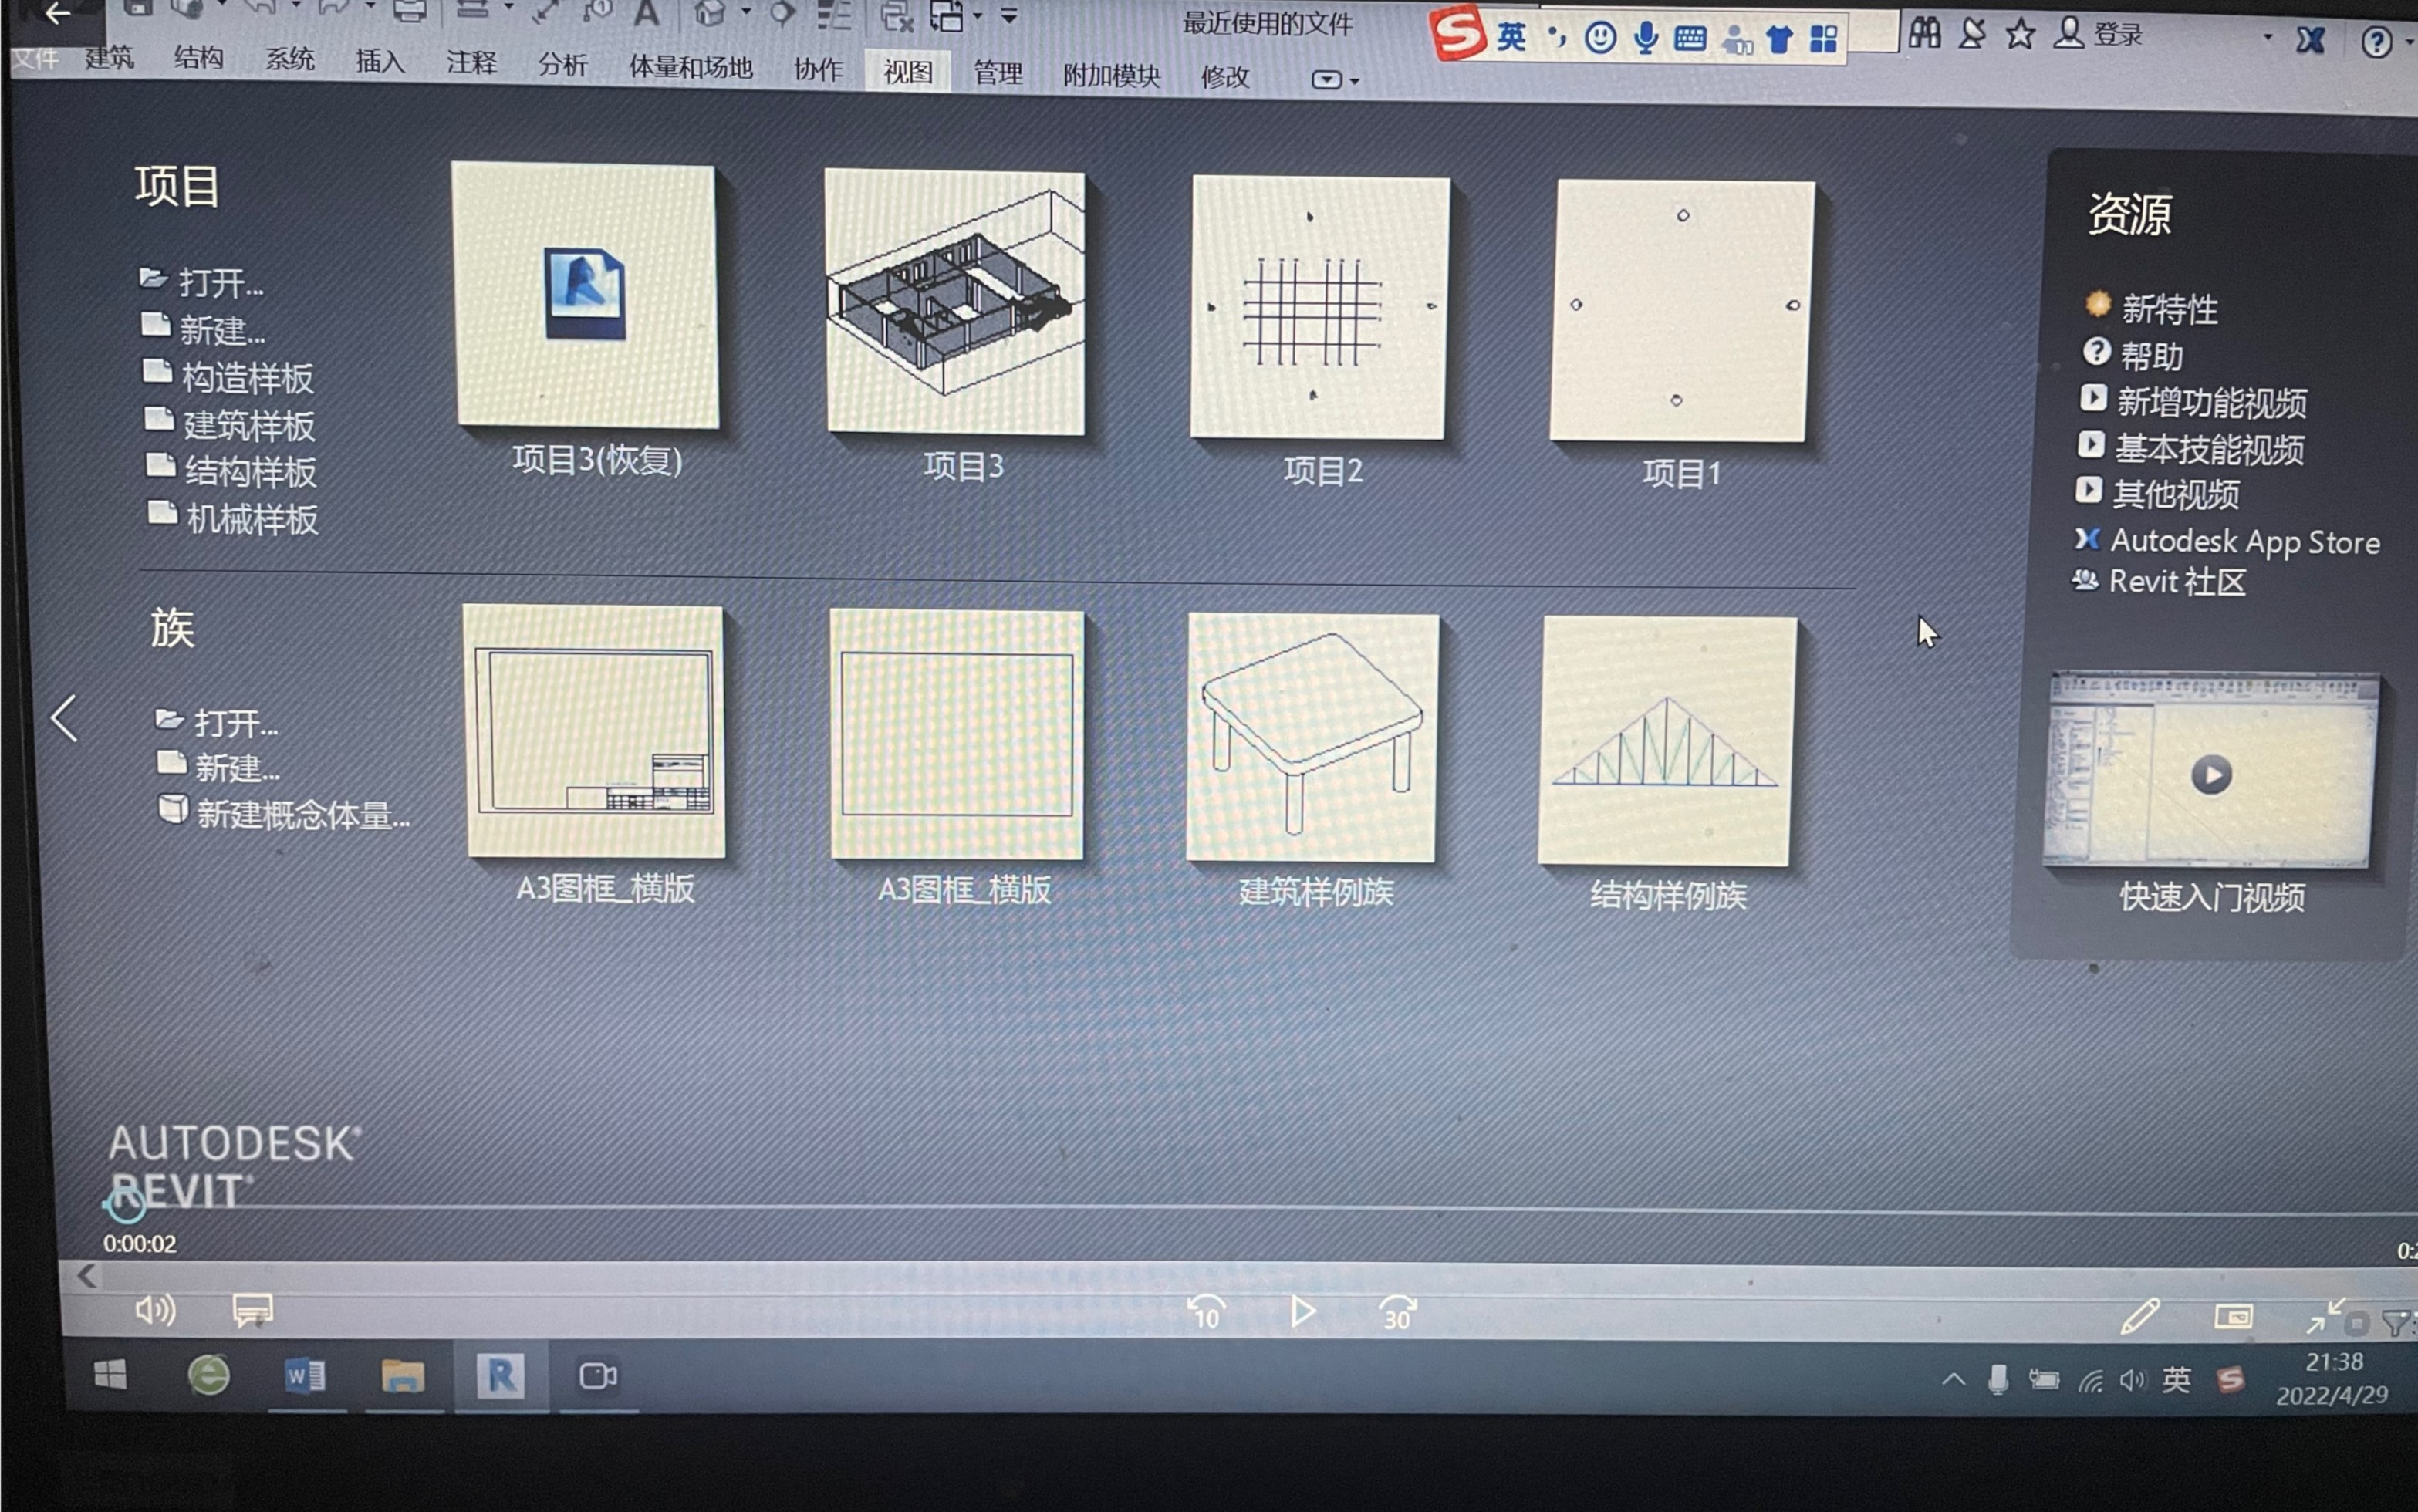The image size is (2418, 1512).
Task: Collapse the side panel with left chevron
Action: point(65,718)
